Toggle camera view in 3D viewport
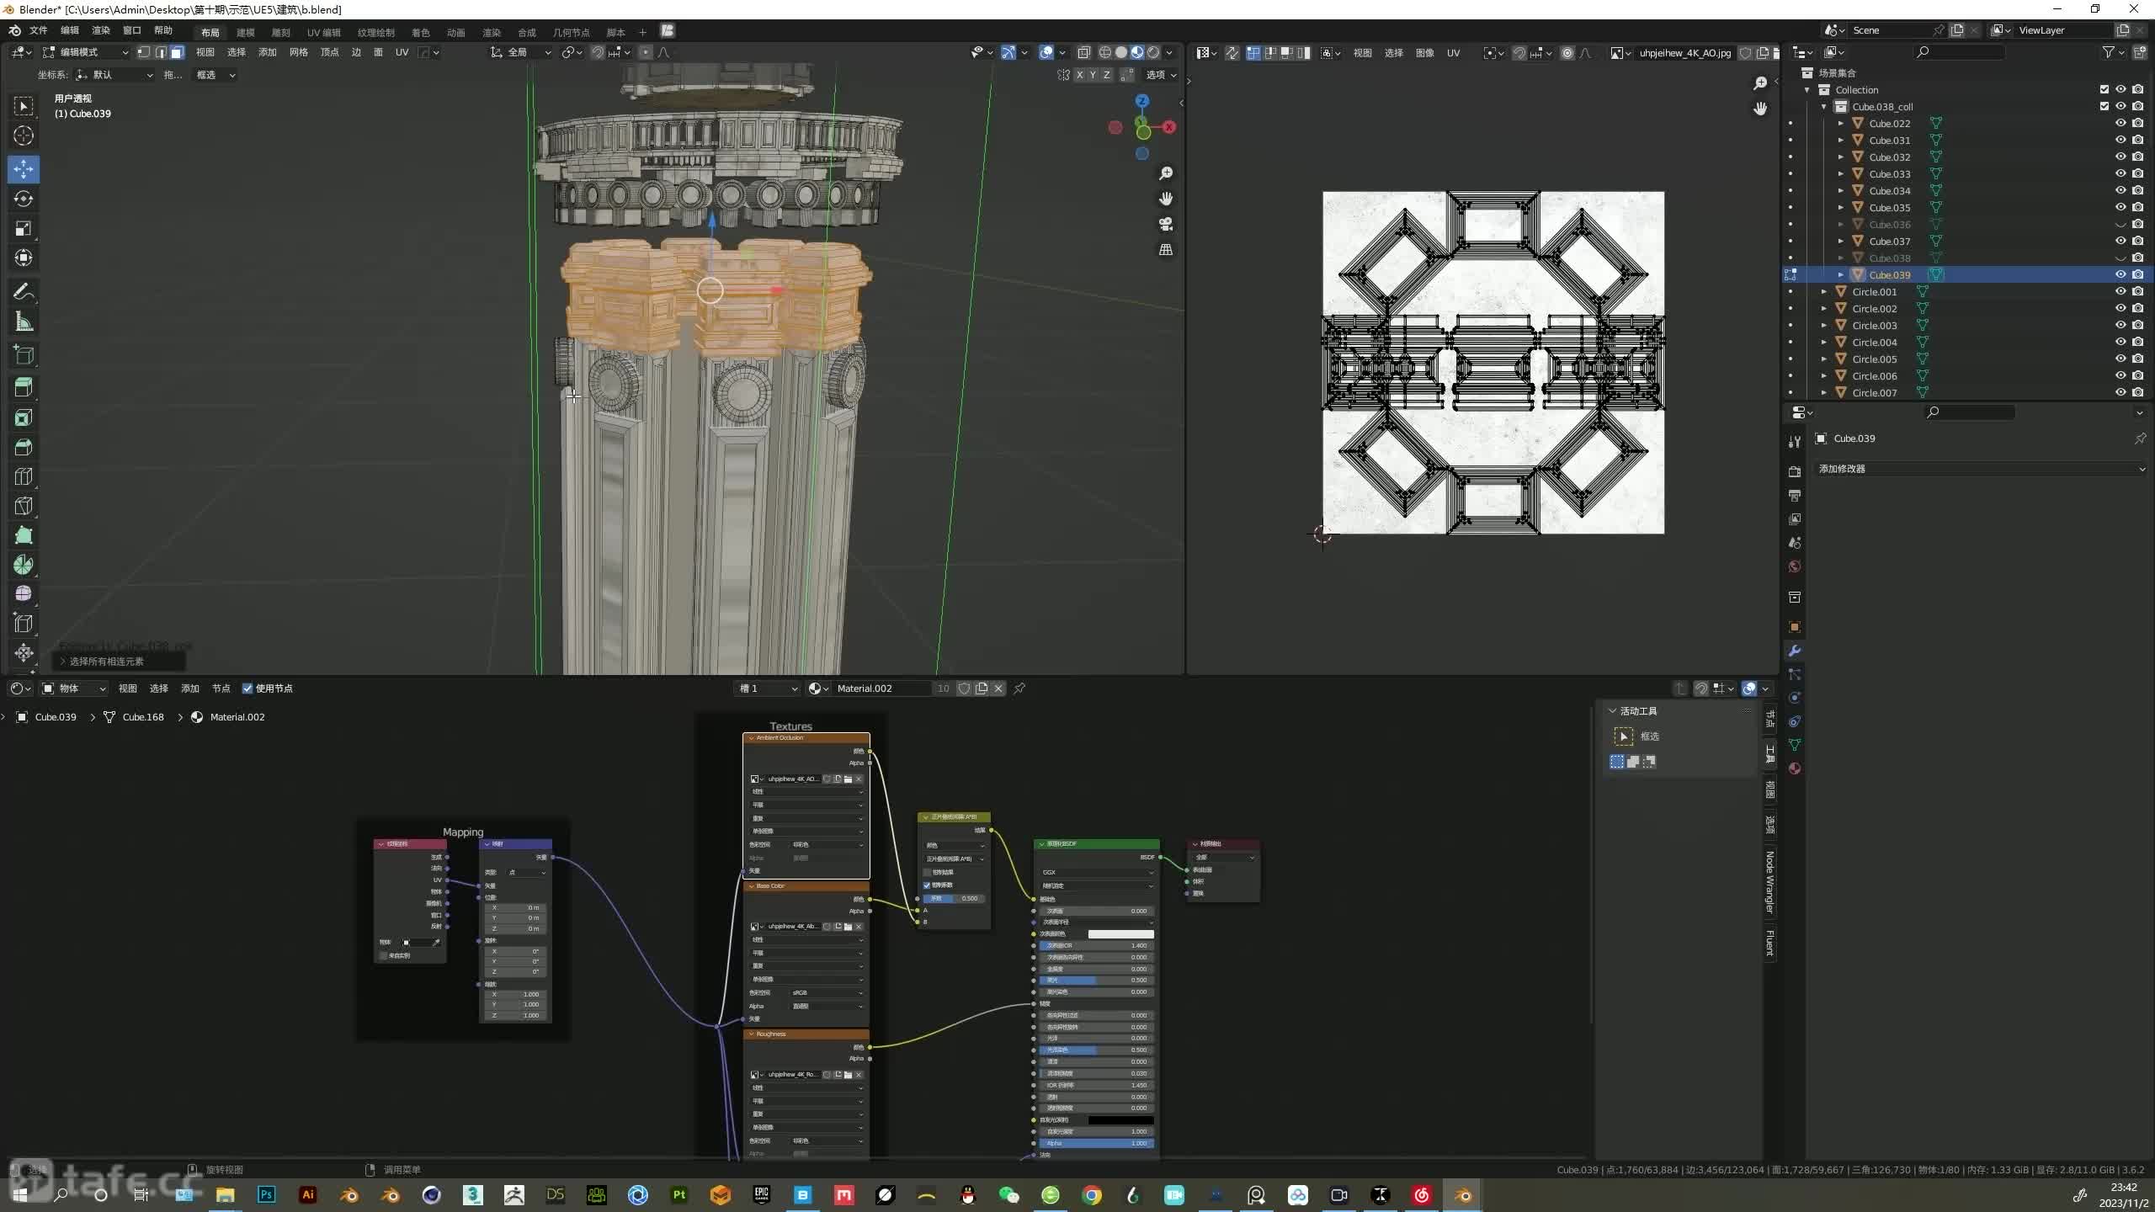The height and width of the screenshot is (1212, 2155). pyautogui.click(x=1166, y=224)
